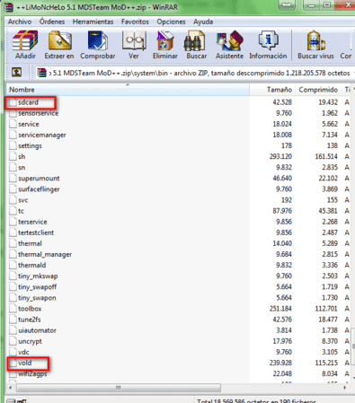Select the vdc file
The height and width of the screenshot is (403, 355).
(23, 353)
